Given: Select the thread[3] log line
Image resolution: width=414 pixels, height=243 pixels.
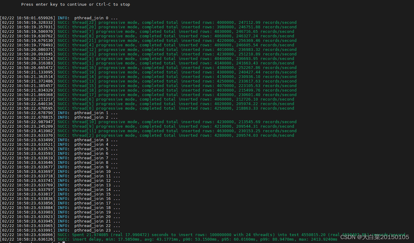Looking at the screenshot, I should [x=147, y=59].
